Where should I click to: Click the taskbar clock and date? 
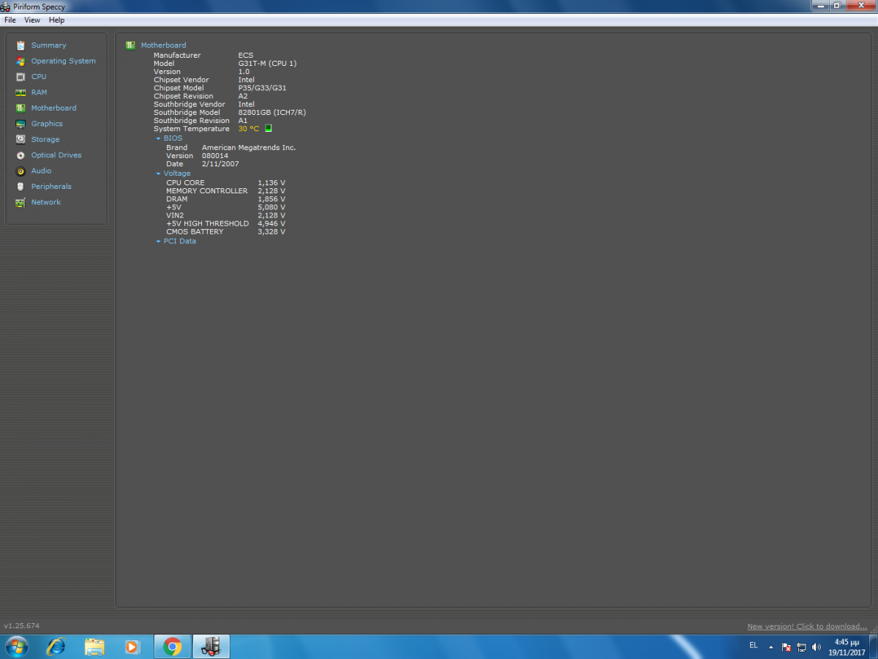847,647
